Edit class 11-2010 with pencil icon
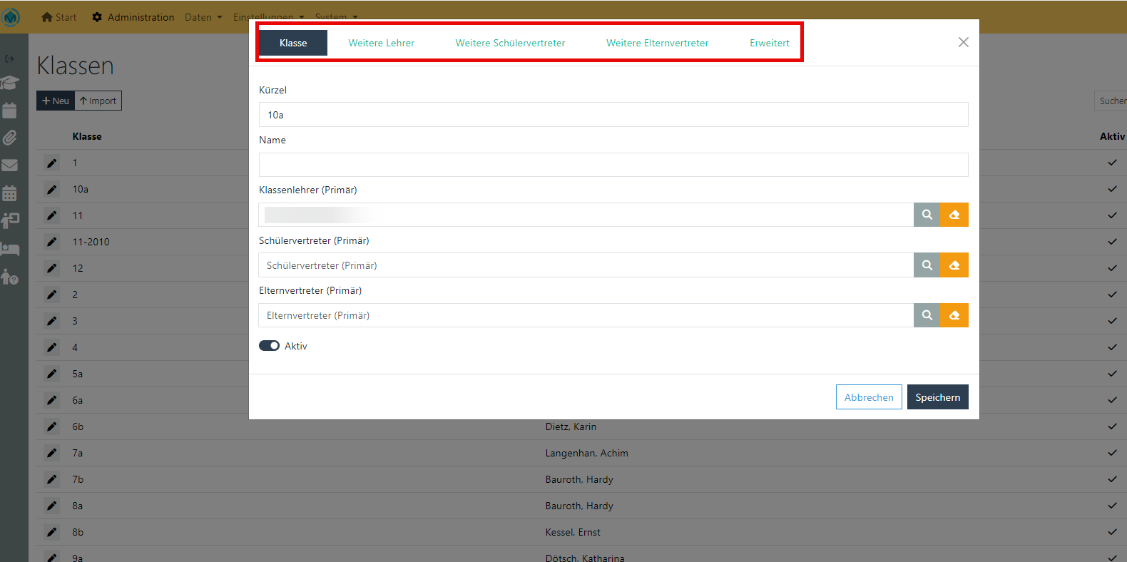The height and width of the screenshot is (562, 1127). coord(51,242)
